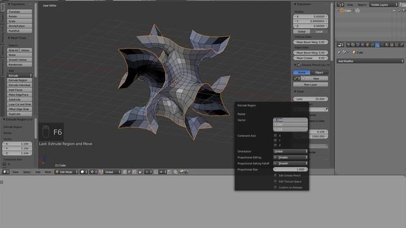Click the Extrude Region button
The width and height of the screenshot is (406, 228).
(x=20, y=80)
